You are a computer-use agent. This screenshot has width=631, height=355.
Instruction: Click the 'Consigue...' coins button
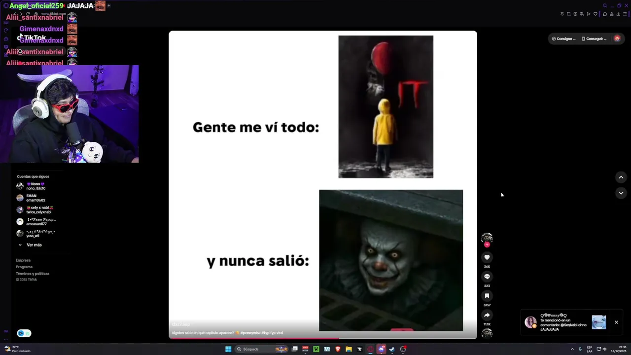[x=563, y=38]
